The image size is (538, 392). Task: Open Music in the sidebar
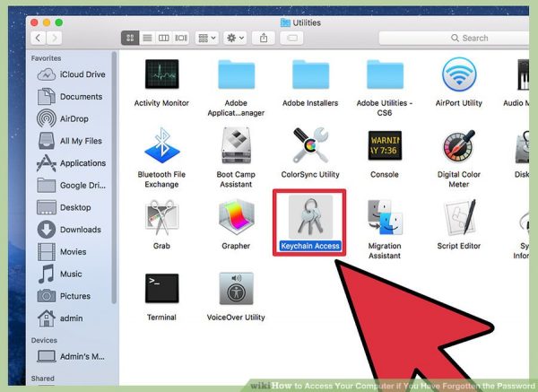click(x=60, y=274)
